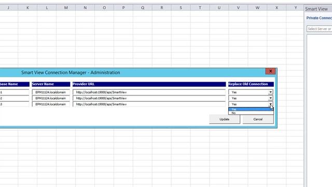Select Excel column Q header
This screenshot has height=187, width=332.
pos(143,8)
